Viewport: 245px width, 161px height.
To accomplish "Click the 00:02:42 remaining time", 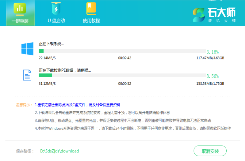I will [124, 58].
